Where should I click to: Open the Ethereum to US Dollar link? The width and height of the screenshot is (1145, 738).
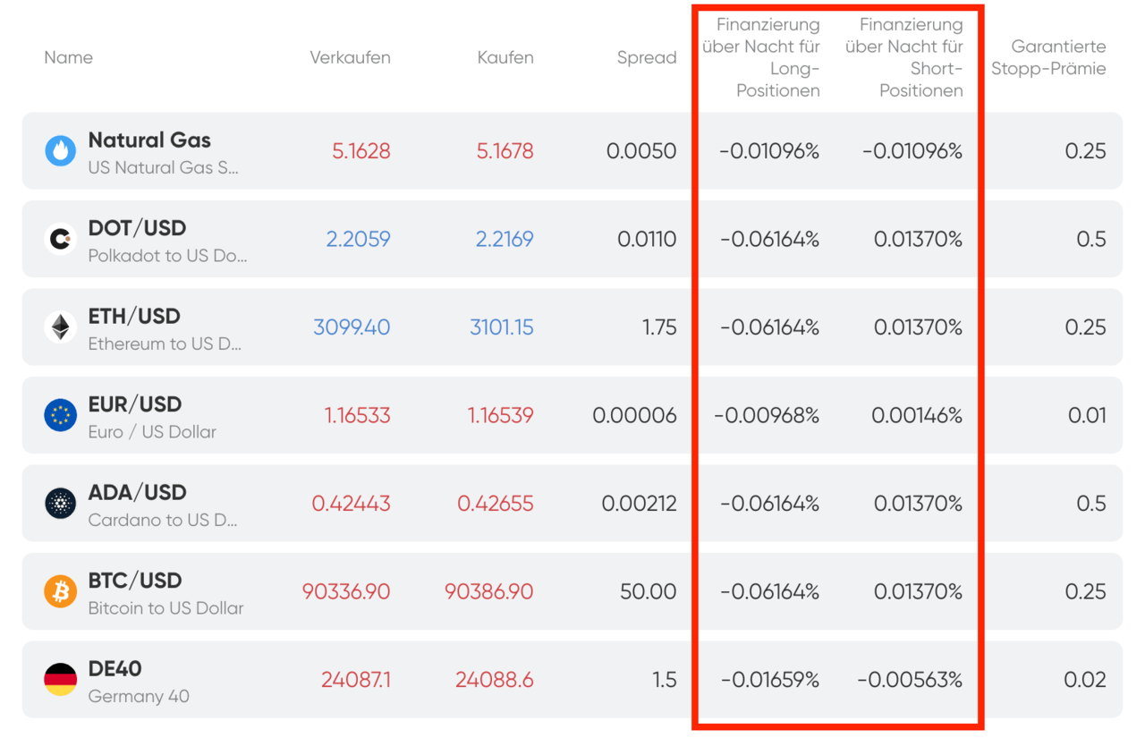(x=165, y=344)
